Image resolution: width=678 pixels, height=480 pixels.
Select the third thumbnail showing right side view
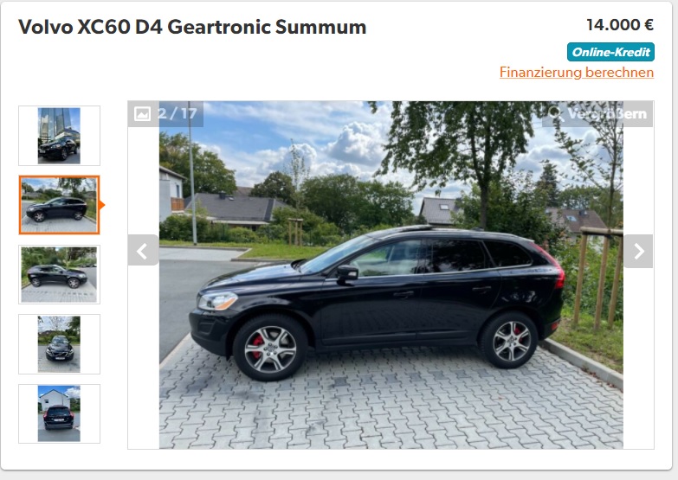[x=59, y=274]
